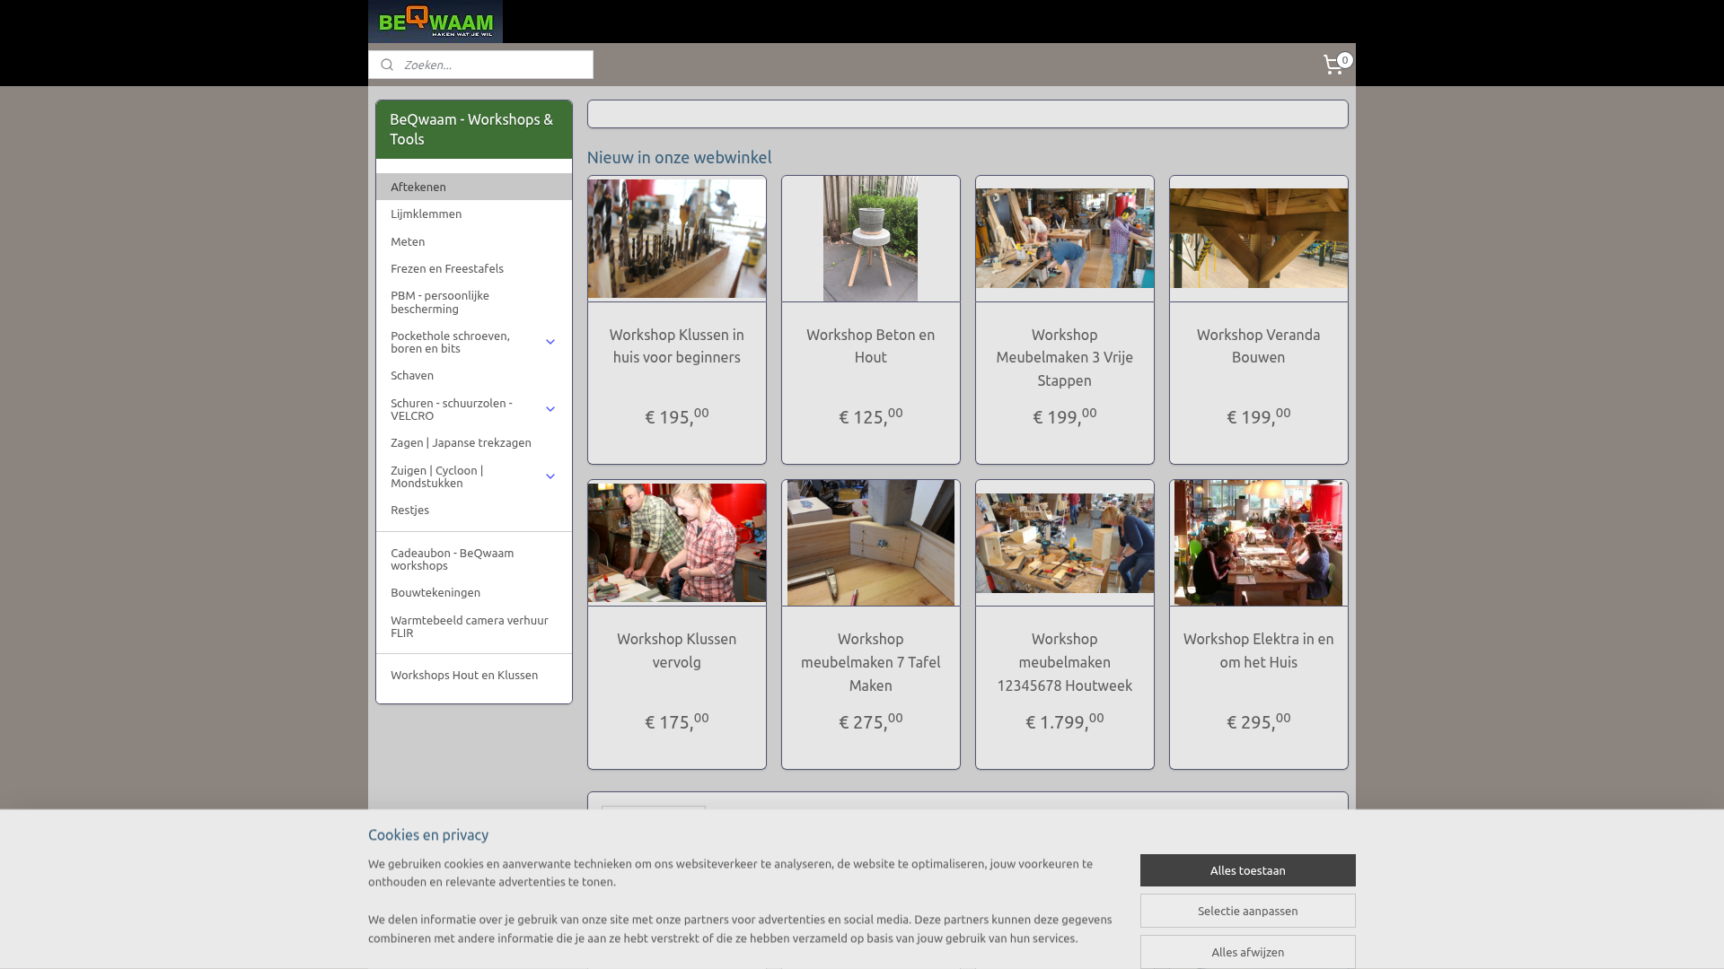Select the Meten category
The image size is (1724, 969).
pos(474,241)
